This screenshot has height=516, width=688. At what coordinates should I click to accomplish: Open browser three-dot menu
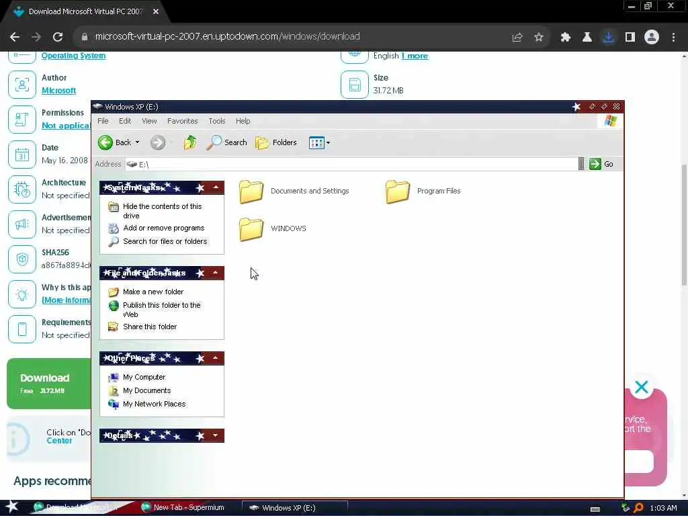click(673, 38)
